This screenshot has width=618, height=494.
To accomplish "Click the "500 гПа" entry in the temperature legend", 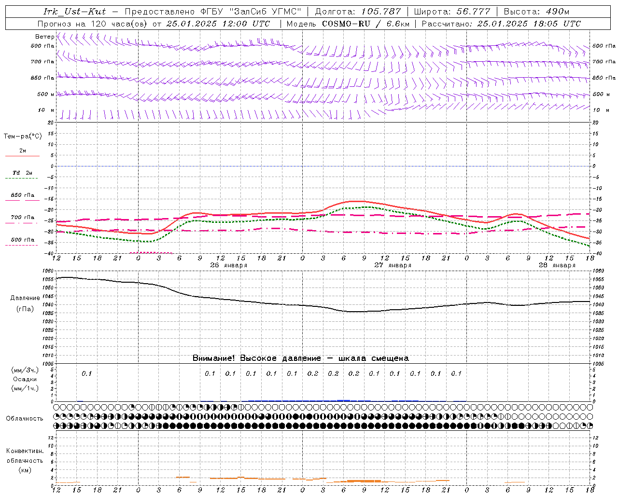I will point(22,240).
